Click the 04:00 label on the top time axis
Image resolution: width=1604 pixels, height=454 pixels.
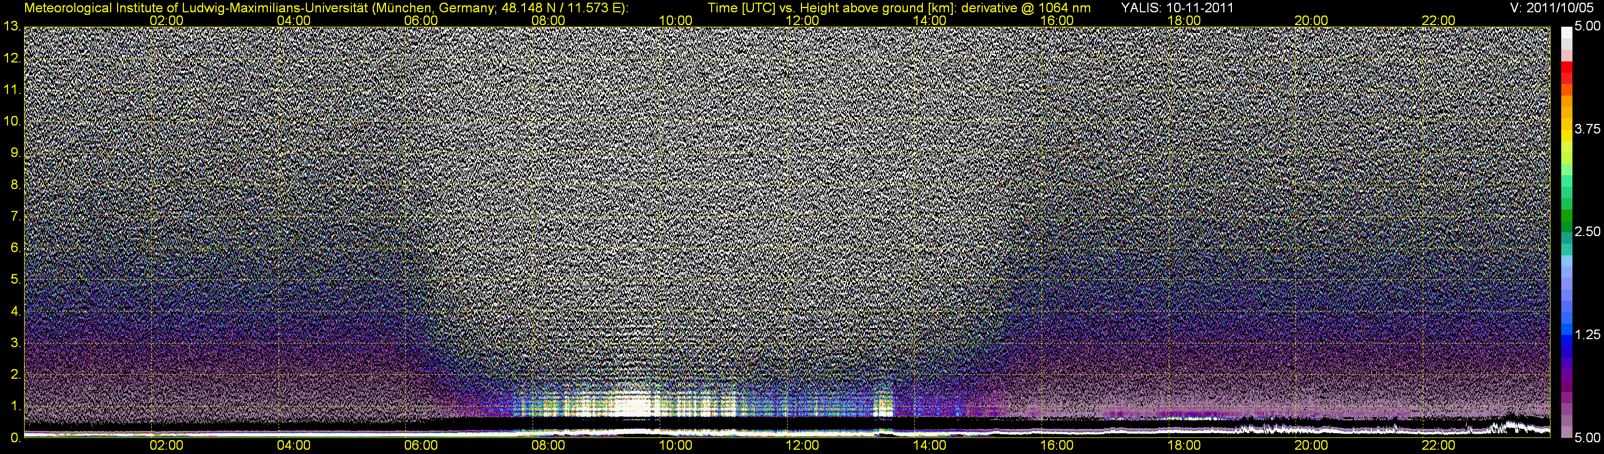294,20
